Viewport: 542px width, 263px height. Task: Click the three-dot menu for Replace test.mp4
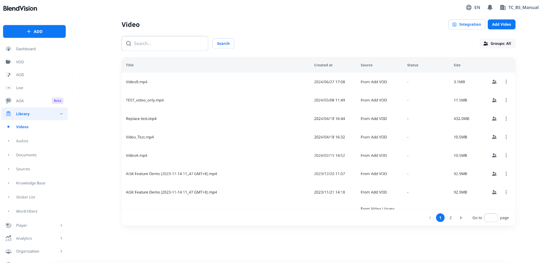(506, 119)
